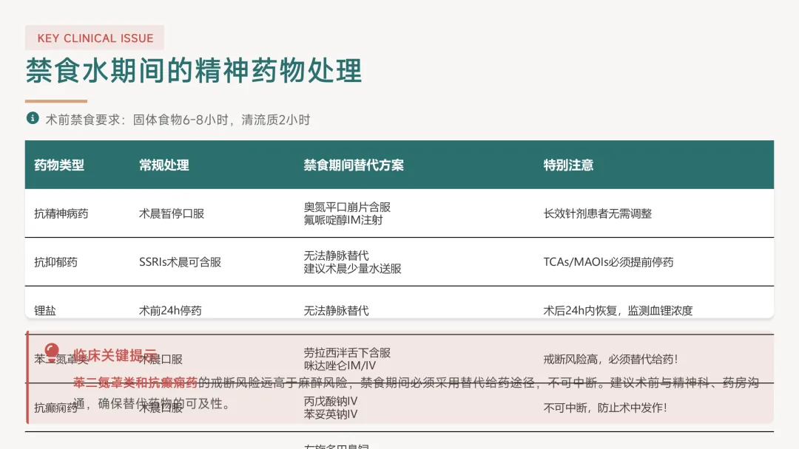Click the 术前24h停药 cell
This screenshot has height=449, width=799.
pyautogui.click(x=170, y=311)
